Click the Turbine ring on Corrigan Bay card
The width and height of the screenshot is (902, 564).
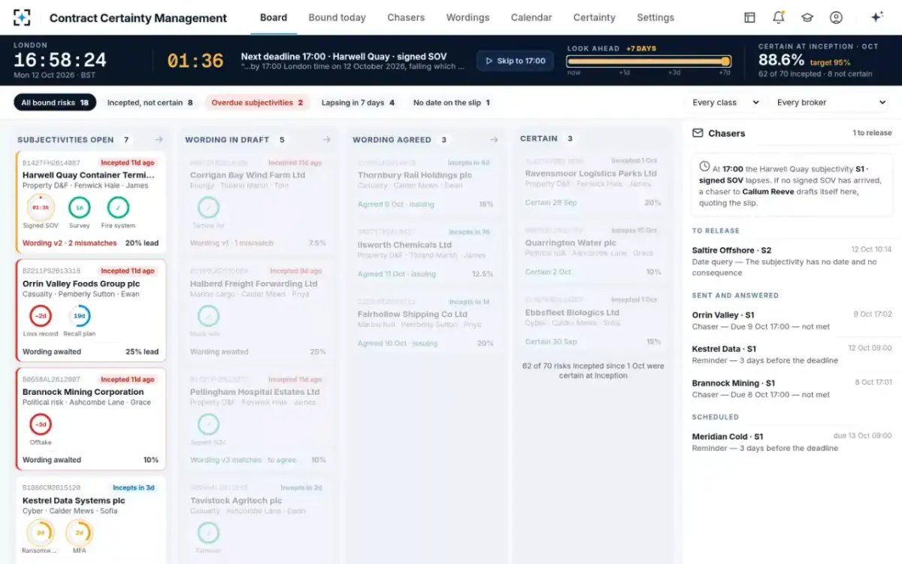208,208
